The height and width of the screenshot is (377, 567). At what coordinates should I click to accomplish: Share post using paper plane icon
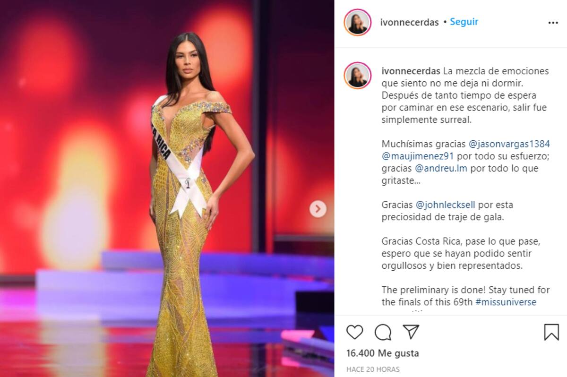coord(411,332)
